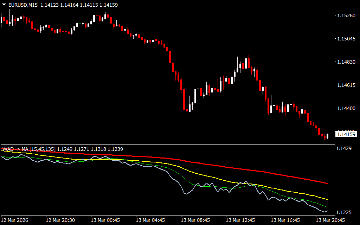360x225 pixels.
Task: Click the 1.14830 price axis level
Action: (x=346, y=62)
